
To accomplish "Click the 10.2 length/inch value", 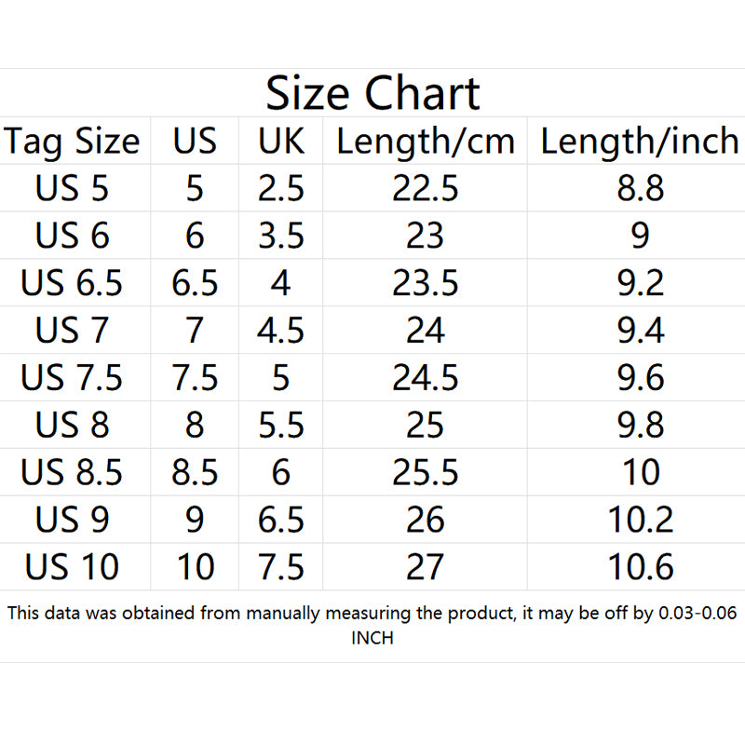I will point(640,520).
